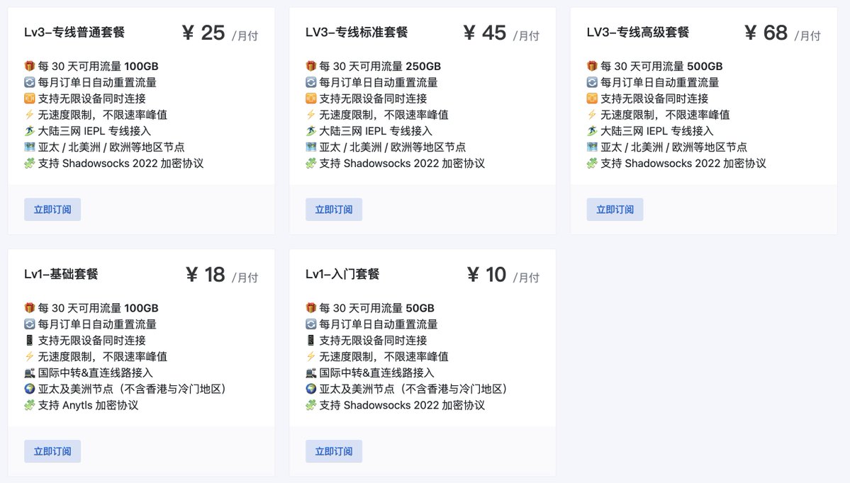Click the surfer icon in LV3-专线标准套餐 card

(x=311, y=131)
